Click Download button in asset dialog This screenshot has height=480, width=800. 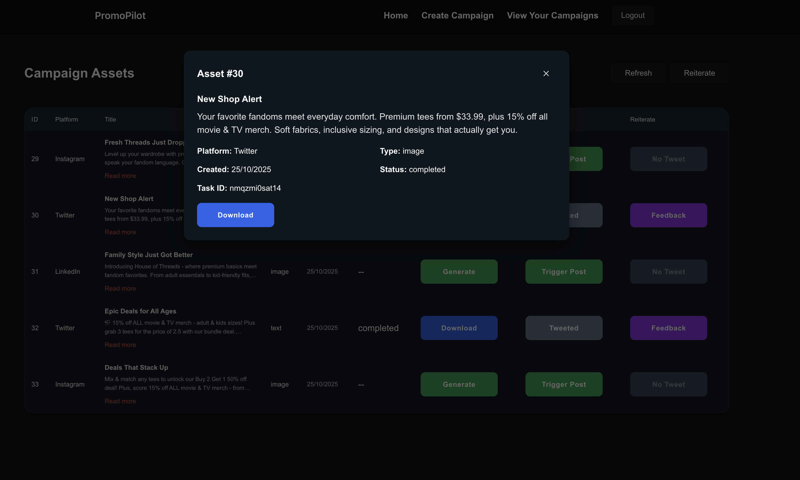(235, 215)
